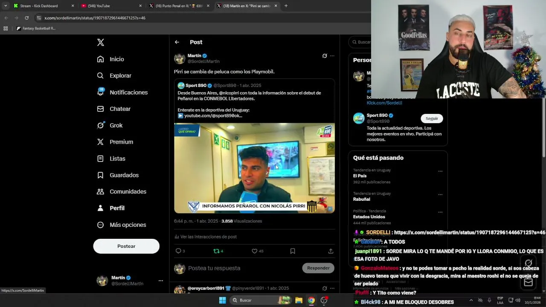546x307 pixels.
Task: Open File Explorer on taskbar
Action: pos(299,300)
